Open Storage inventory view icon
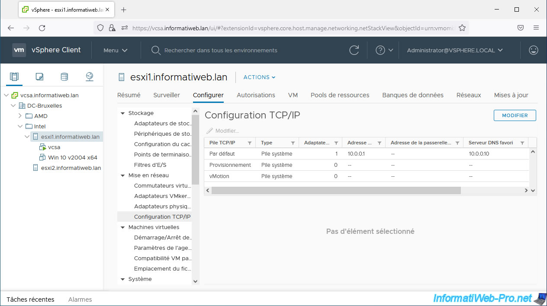 (x=64, y=77)
